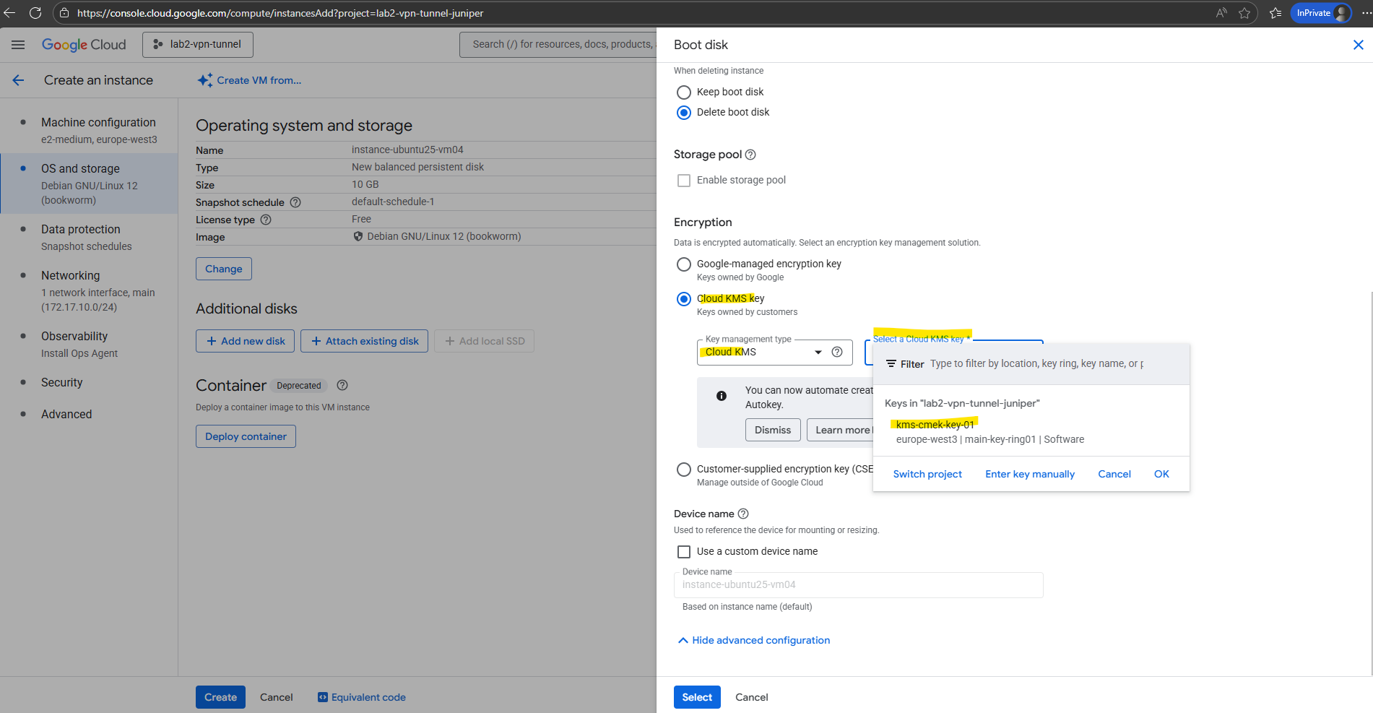1373x713 pixels.
Task: Reload the page with the refresh icon
Action: (x=35, y=13)
